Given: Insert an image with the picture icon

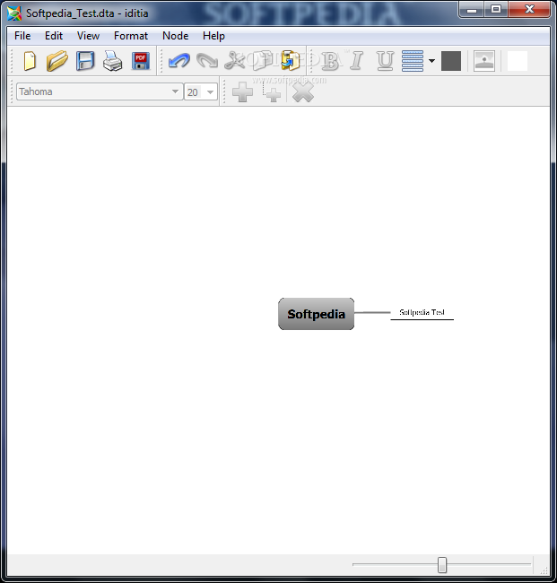Looking at the screenshot, I should [484, 61].
